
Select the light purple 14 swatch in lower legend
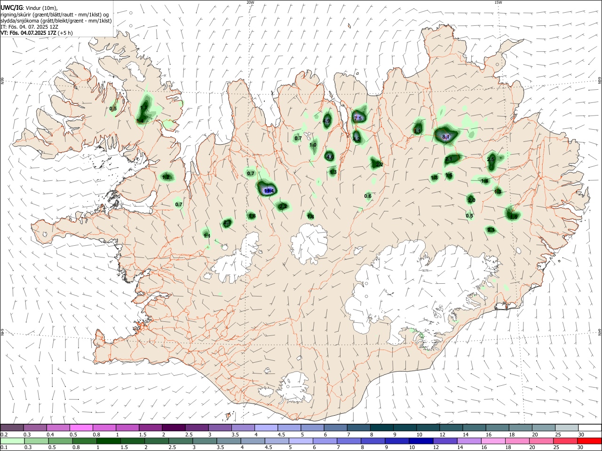(469, 441)
